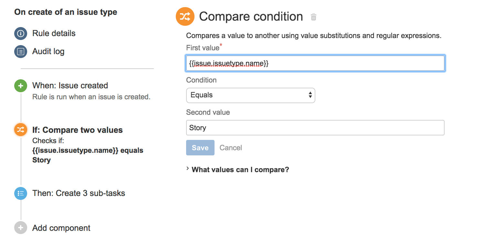
Task: Click the Save button
Action: (x=200, y=148)
